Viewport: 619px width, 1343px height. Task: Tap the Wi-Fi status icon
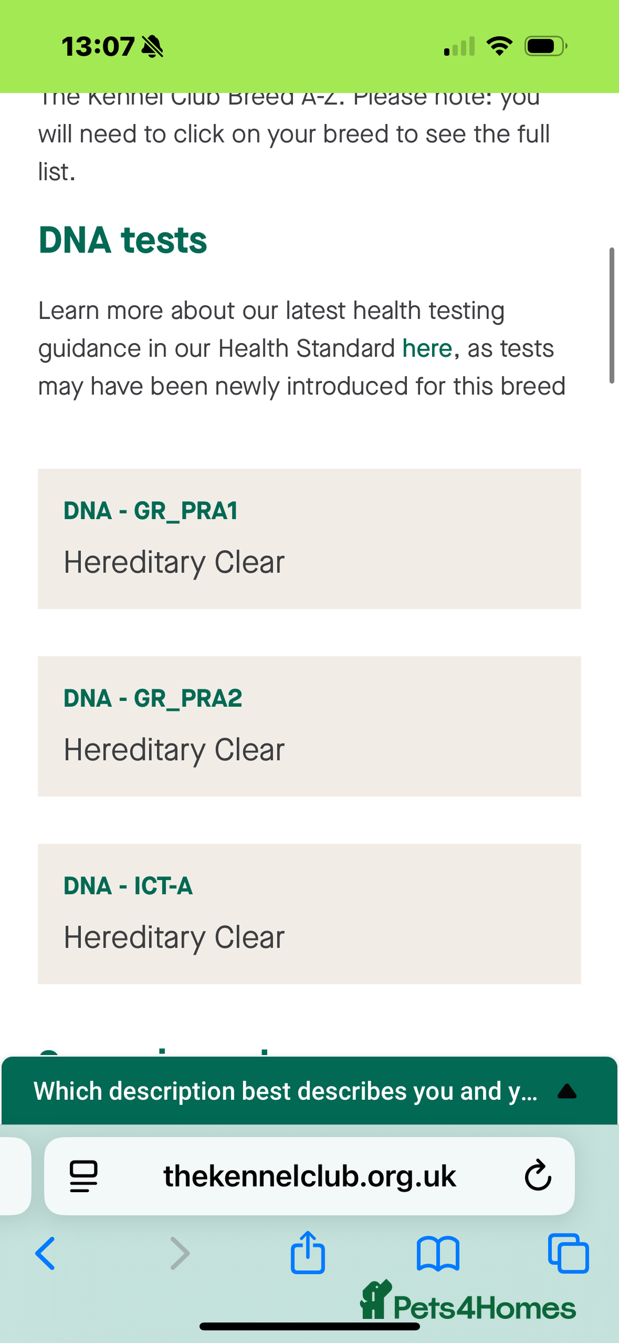click(x=499, y=46)
